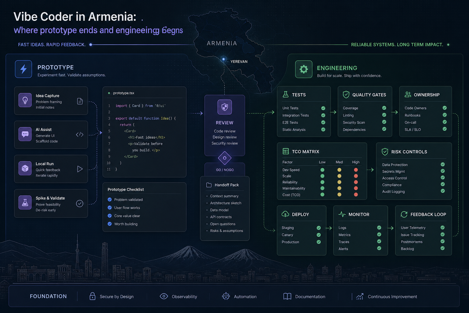469x313 pixels.
Task: Click the play icon in Local Run card
Action: (x=80, y=169)
